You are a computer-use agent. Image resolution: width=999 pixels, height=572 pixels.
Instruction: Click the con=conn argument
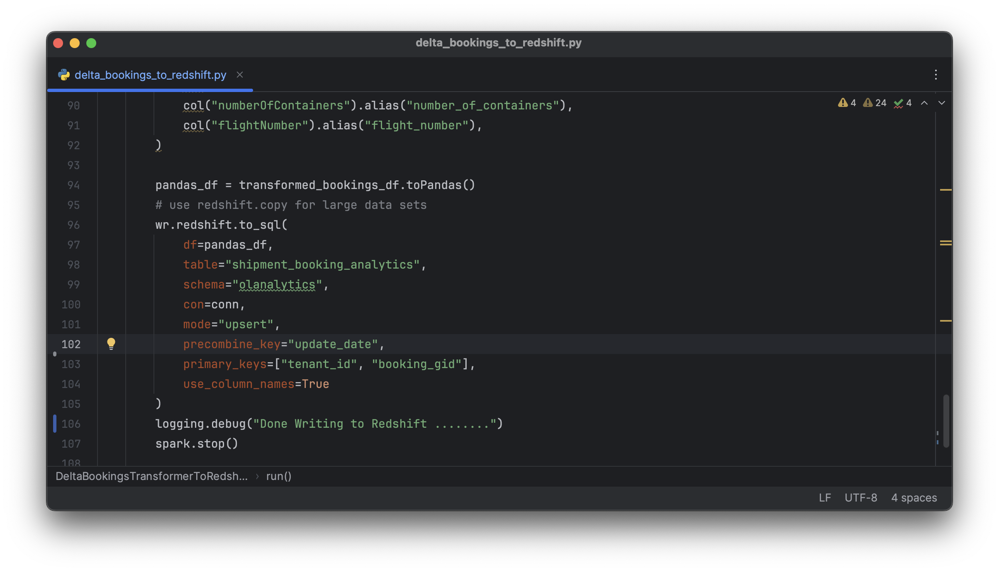[211, 304]
